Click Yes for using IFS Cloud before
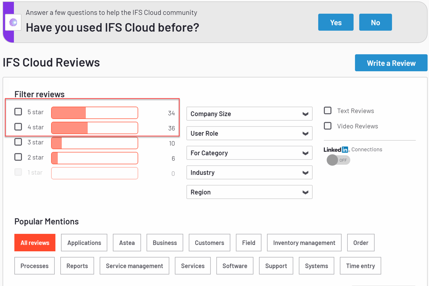This screenshot has height=286, width=429. coord(336,22)
